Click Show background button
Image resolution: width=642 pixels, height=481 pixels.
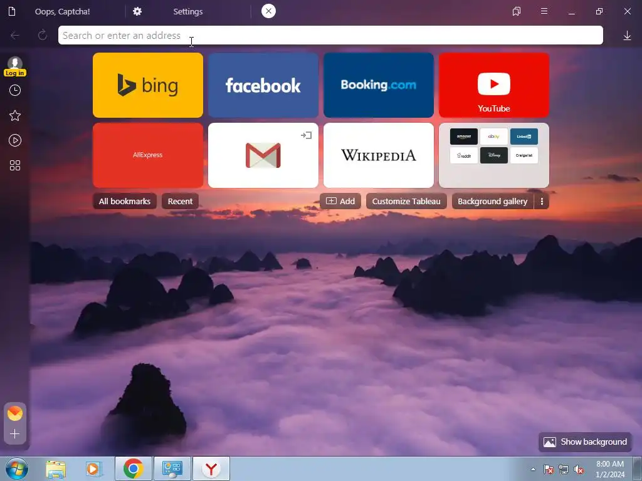click(x=585, y=442)
